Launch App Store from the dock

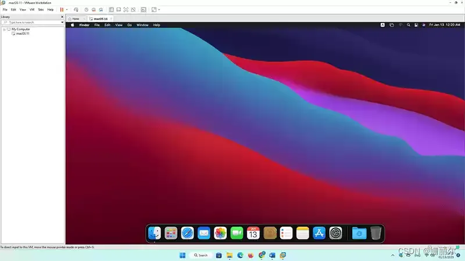point(319,233)
